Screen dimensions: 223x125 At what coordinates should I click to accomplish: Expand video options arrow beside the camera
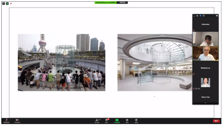click(21, 120)
